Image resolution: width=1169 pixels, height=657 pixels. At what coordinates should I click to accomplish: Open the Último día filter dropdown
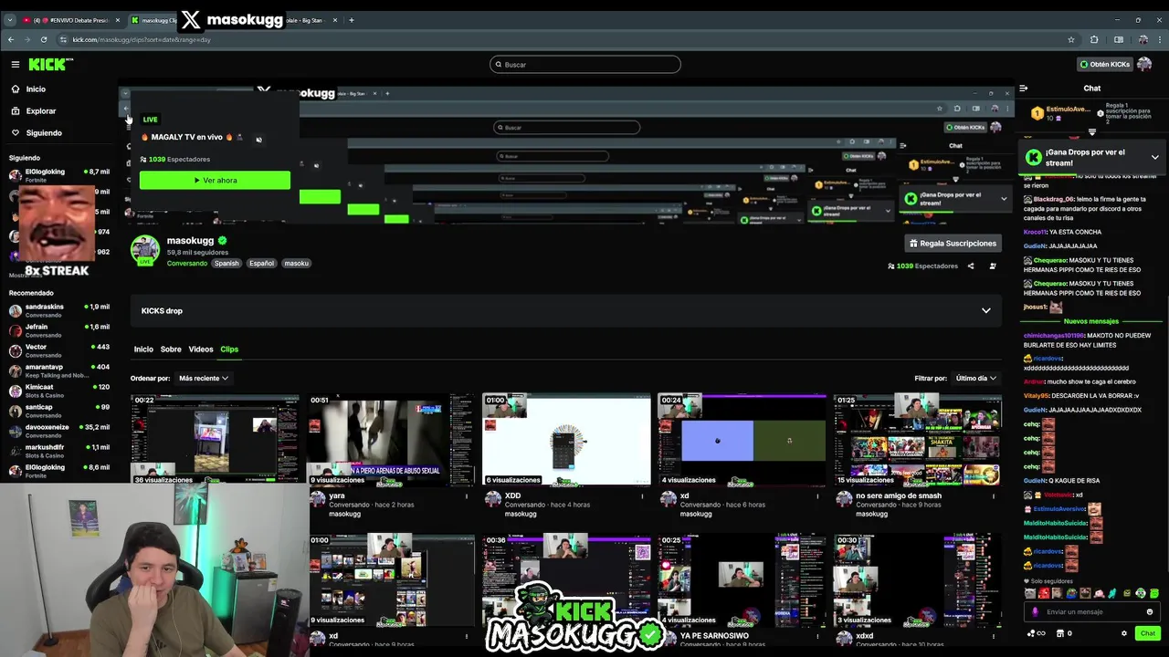click(975, 378)
